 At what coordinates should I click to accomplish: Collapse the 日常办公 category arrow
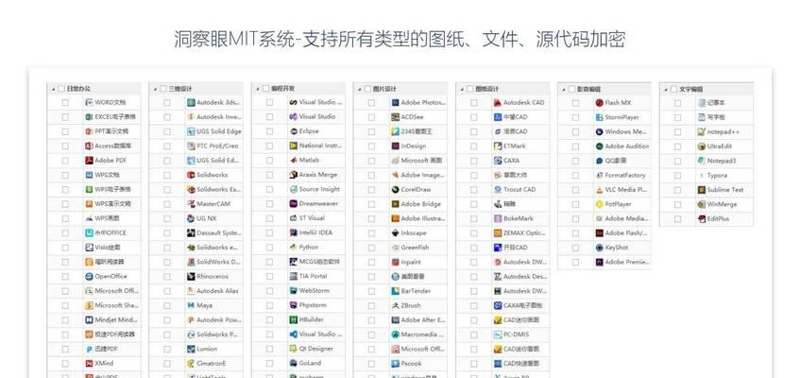53,89
